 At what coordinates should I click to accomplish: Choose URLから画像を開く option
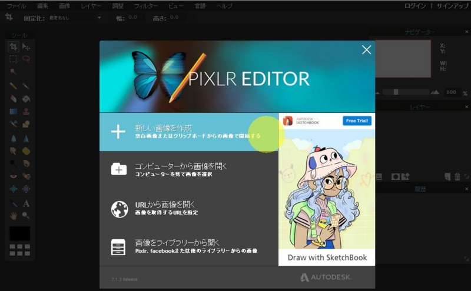pos(188,208)
